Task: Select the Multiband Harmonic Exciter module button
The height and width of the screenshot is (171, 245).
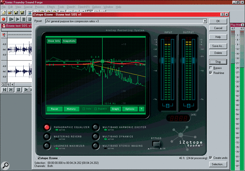Action: pyautogui.click(x=96, y=127)
